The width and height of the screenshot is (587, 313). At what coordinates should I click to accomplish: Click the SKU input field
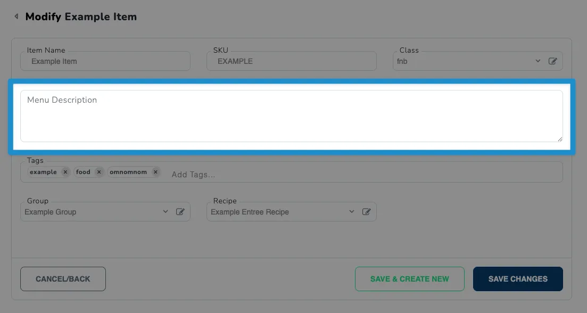pos(291,61)
